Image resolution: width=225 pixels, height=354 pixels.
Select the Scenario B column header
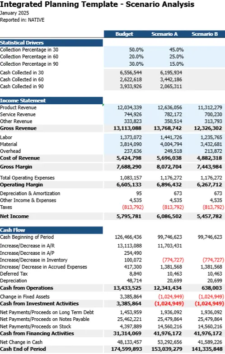(205, 34)
